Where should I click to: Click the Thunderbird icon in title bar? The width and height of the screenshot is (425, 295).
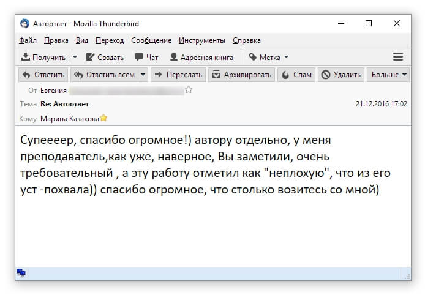(24, 24)
